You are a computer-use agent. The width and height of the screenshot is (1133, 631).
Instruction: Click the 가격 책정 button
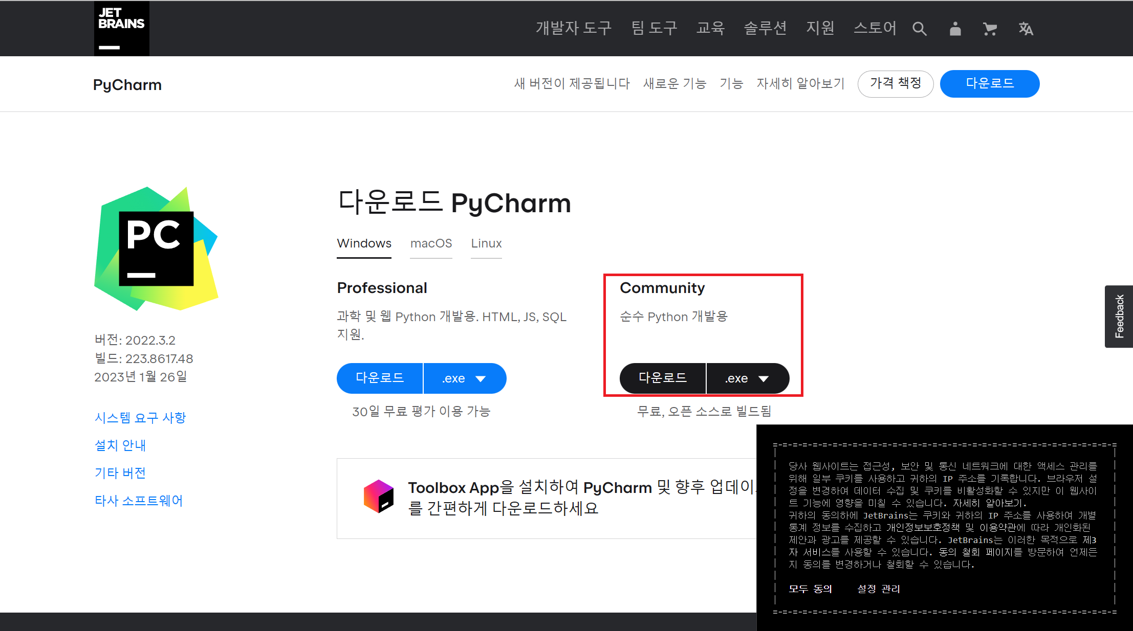(896, 83)
